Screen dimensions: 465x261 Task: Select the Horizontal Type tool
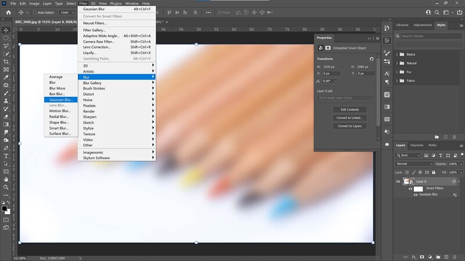6,156
